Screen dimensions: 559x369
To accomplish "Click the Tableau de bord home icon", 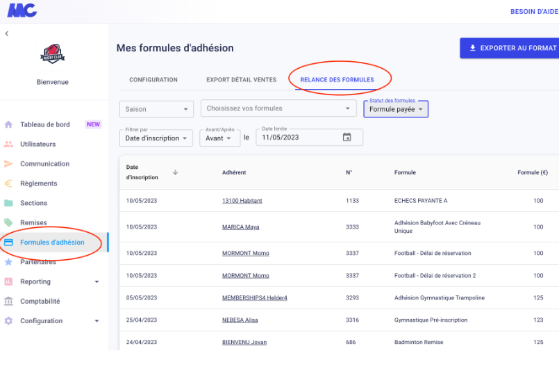I will pyautogui.click(x=8, y=124).
